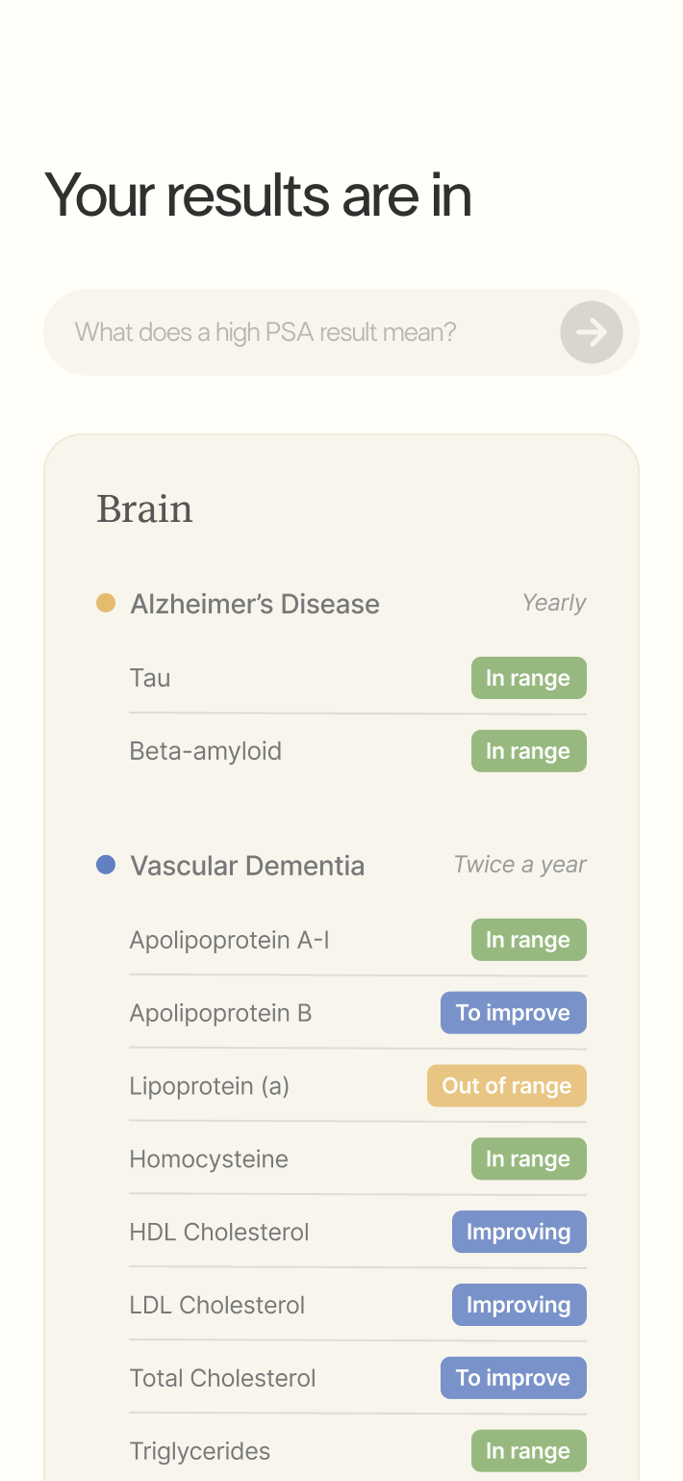Viewport: 683px width, 1481px height.
Task: Select the 'Improving' badge beside HDL Cholesterol
Action: point(519,1232)
